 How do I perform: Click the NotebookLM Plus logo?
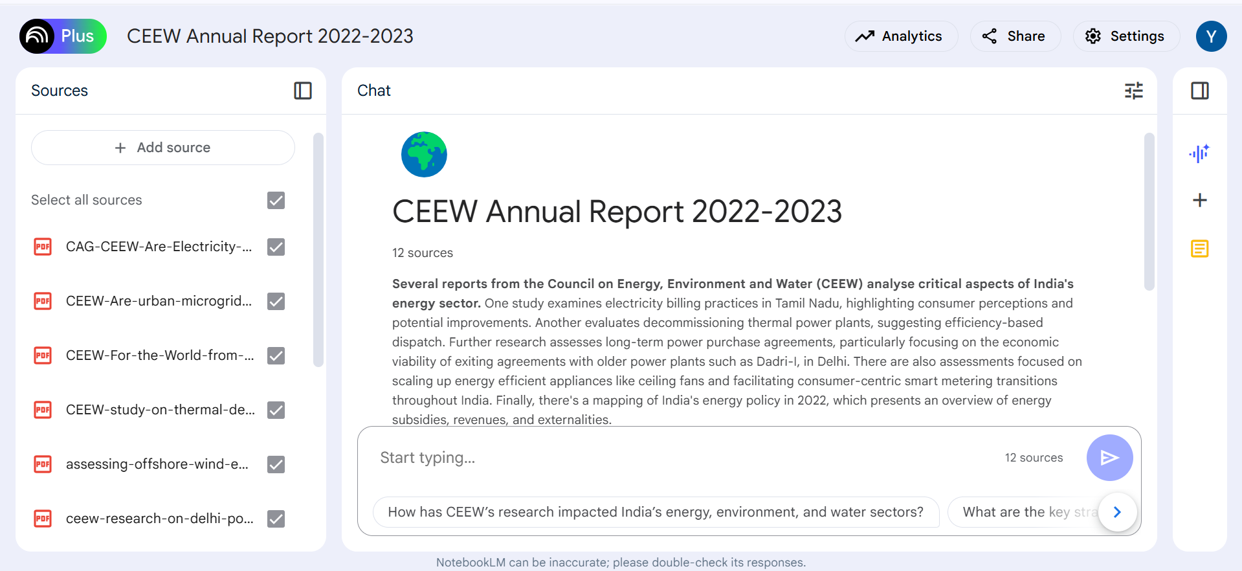pos(63,36)
